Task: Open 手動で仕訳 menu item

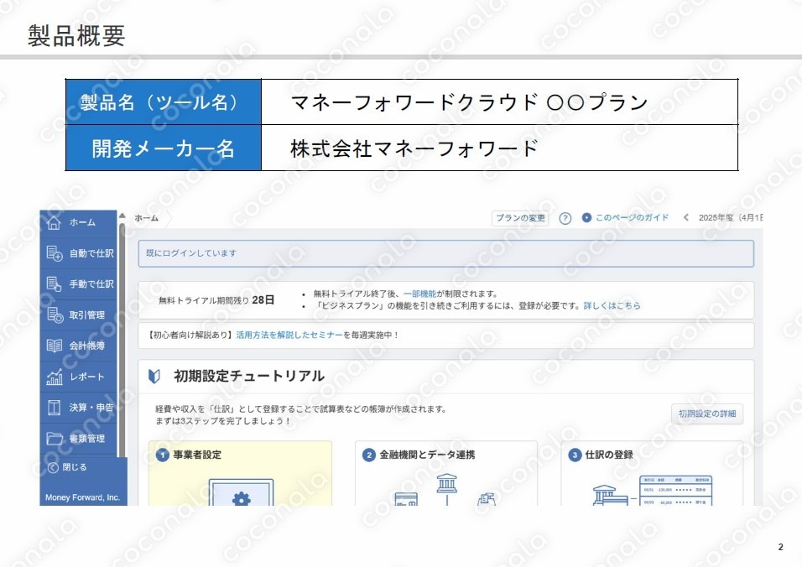Action: (x=79, y=283)
